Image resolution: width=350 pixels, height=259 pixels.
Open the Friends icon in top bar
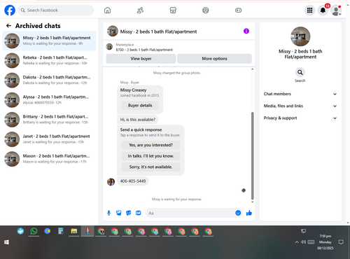click(x=140, y=10)
